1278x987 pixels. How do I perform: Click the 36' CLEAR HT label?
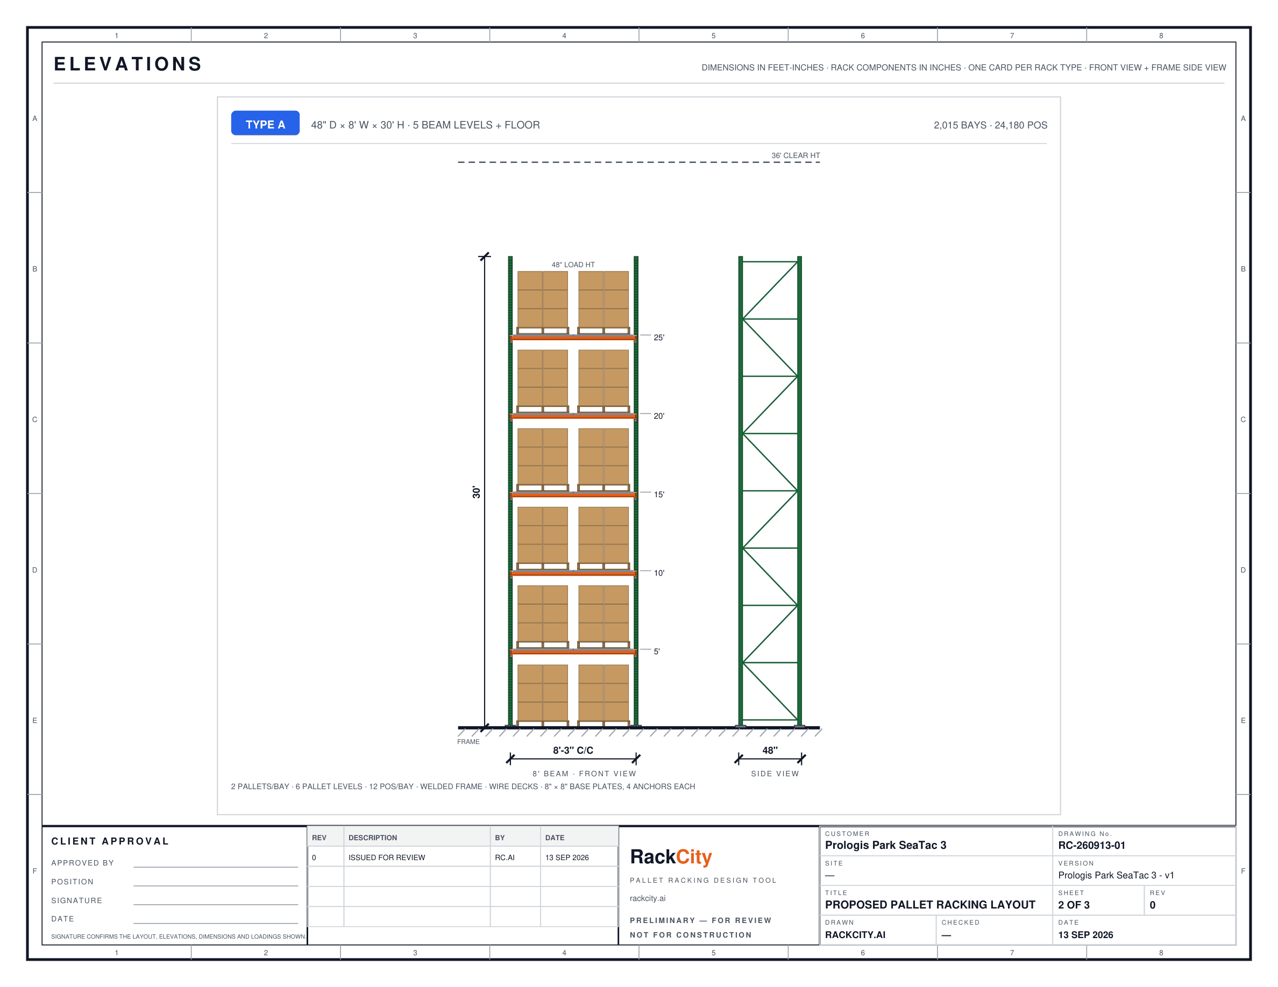795,155
